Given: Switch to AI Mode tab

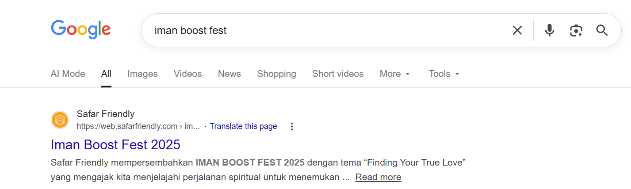Looking at the screenshot, I should point(68,74).
